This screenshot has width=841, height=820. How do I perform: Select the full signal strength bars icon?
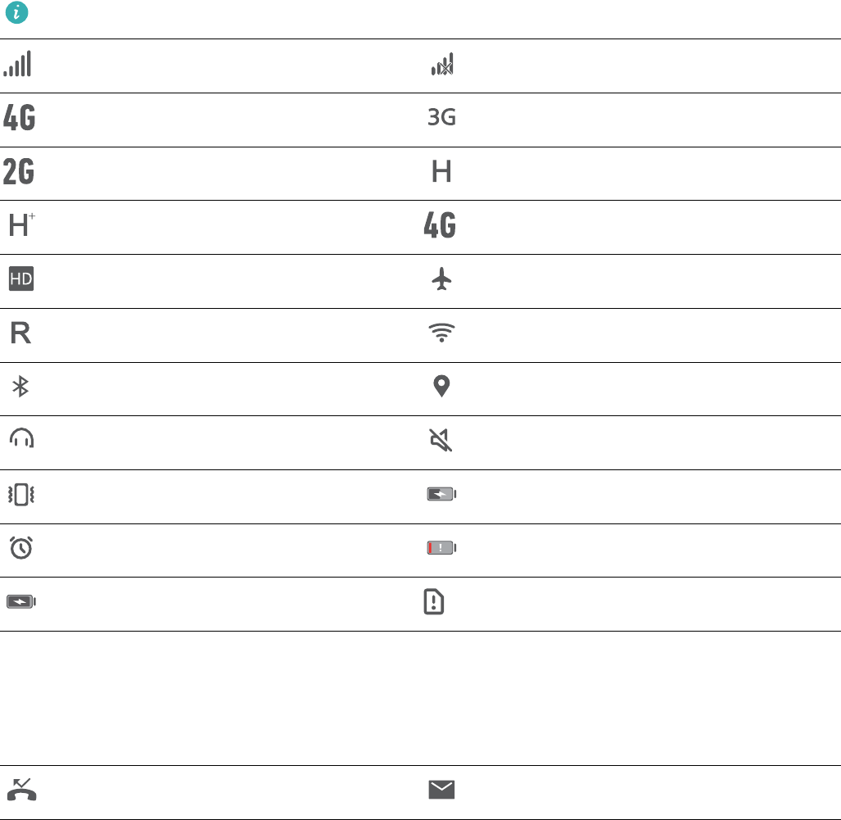click(17, 64)
